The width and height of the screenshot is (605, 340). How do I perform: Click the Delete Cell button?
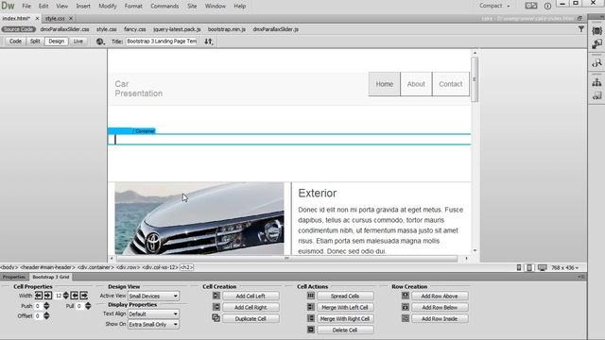[345, 330]
